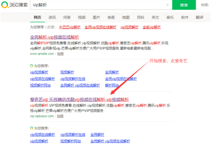Select the 网页 tab

tap(37, 17)
